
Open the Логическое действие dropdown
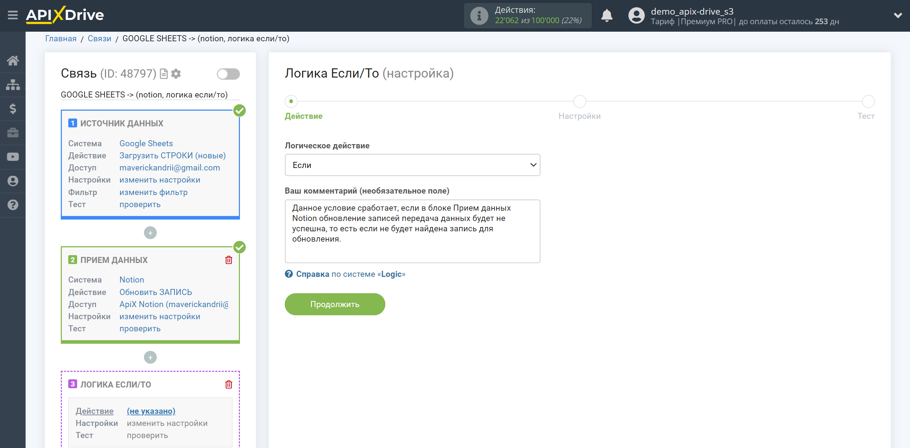pyautogui.click(x=412, y=165)
